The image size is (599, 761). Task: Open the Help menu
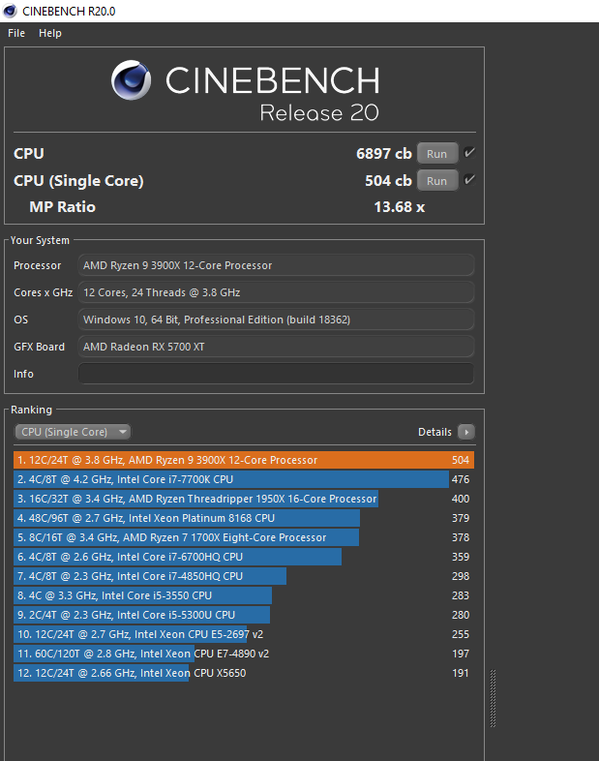pyautogui.click(x=50, y=33)
